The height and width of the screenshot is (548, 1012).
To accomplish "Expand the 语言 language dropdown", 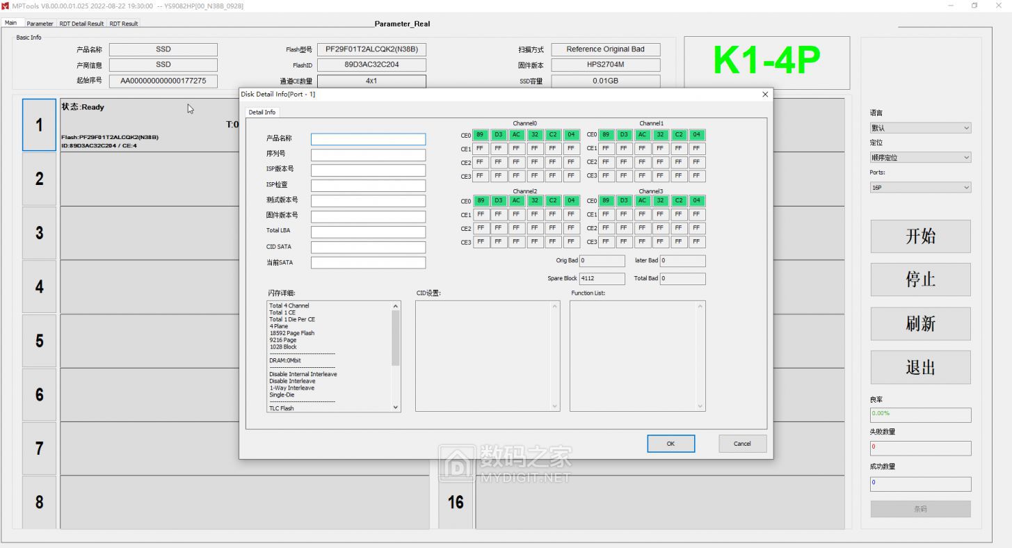I will 919,128.
